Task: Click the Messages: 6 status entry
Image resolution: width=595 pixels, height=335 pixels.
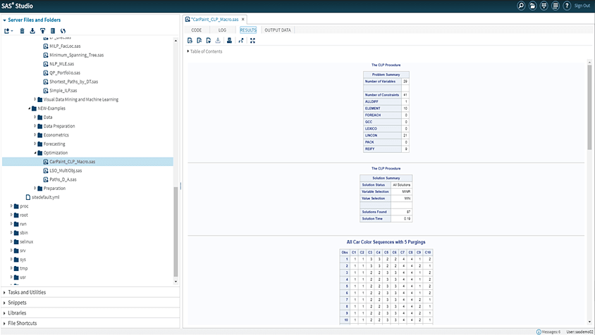Action: [x=551, y=332]
